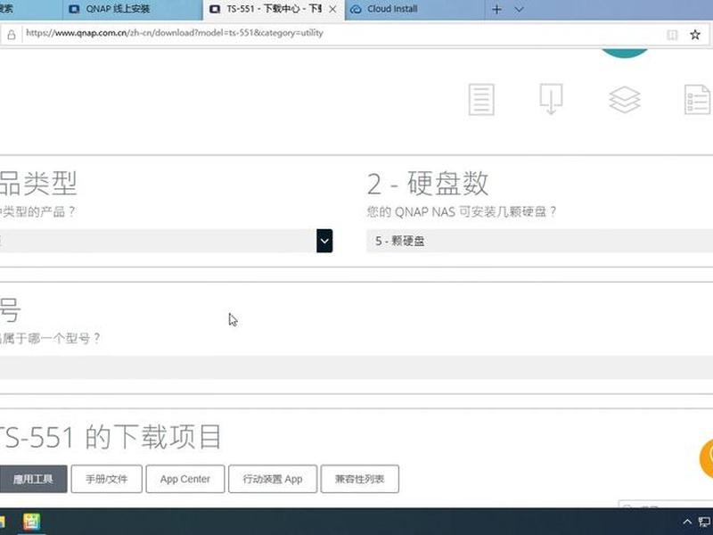Screen dimensions: 713x535
Task: Select the App Center tab button
Action: (185, 479)
